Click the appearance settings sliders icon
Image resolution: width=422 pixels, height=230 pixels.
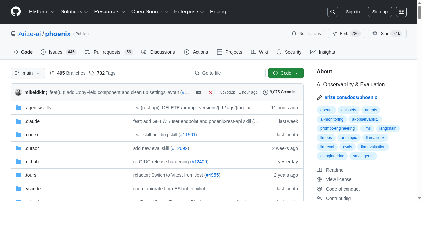tap(401, 12)
